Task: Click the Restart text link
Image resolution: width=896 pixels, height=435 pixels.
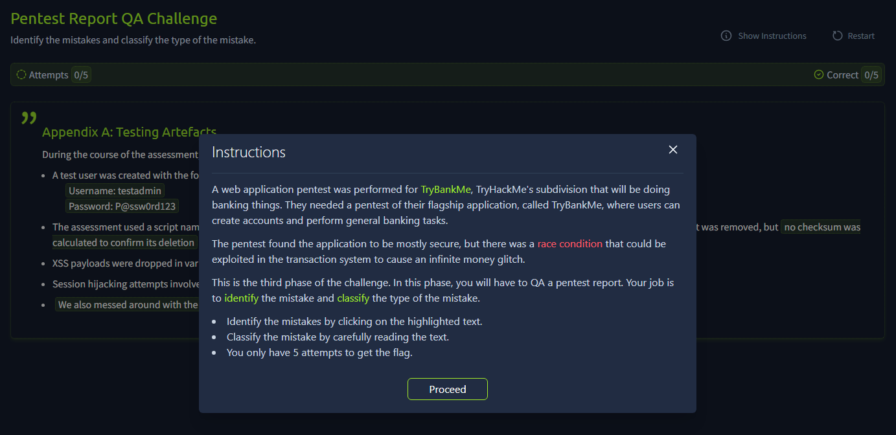Action: 861,36
